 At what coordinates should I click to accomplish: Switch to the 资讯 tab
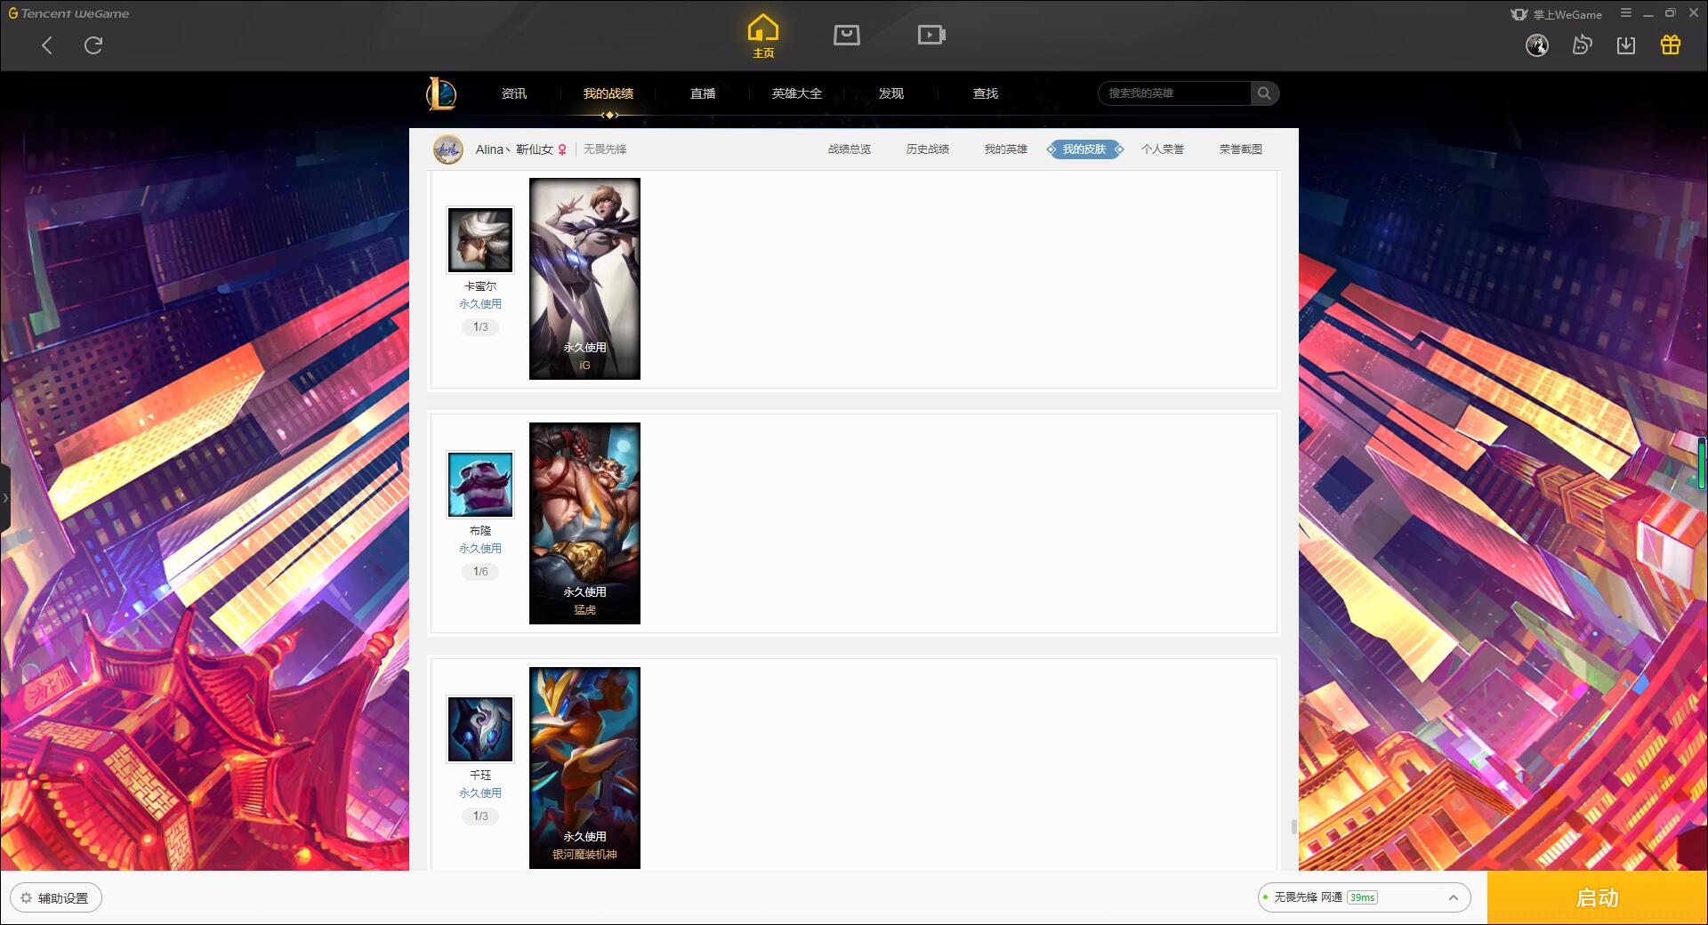click(513, 93)
